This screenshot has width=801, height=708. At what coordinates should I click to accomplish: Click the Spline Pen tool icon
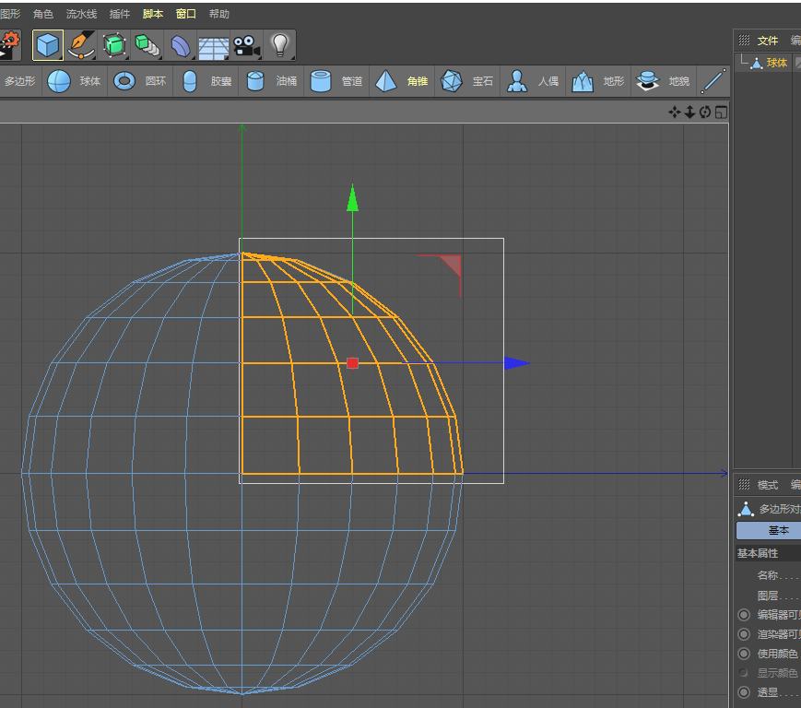(81, 44)
